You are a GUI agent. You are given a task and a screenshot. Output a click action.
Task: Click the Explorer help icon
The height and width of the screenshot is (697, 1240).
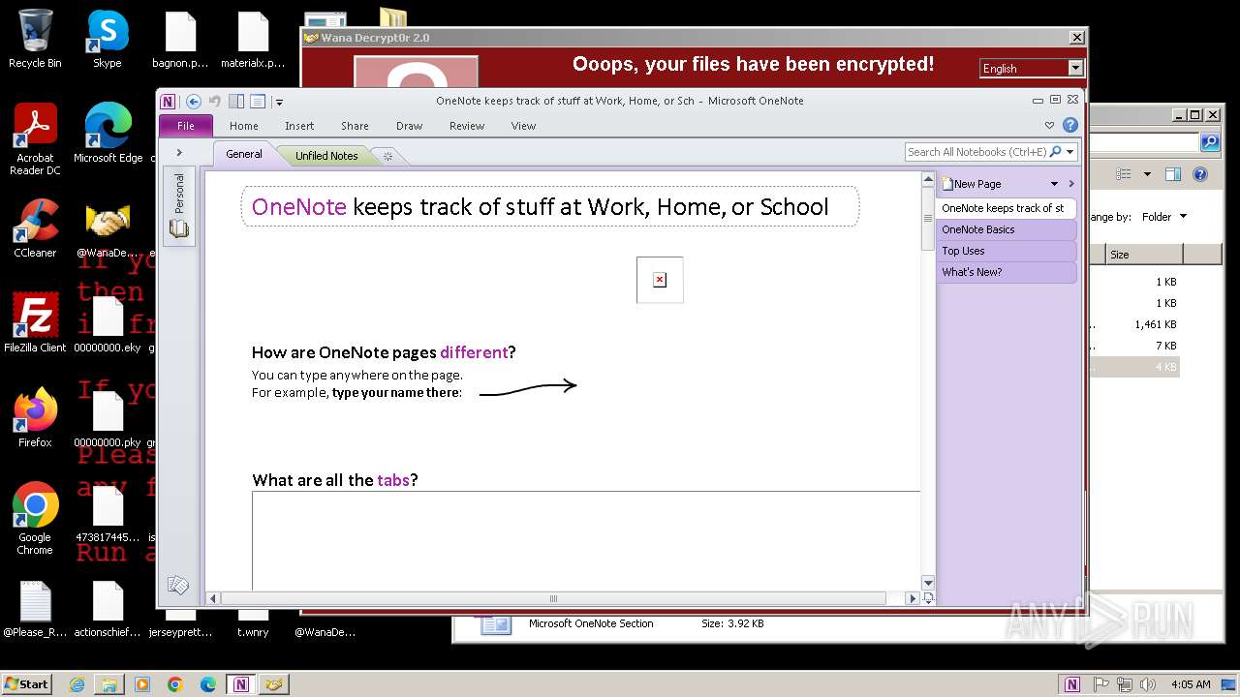point(1200,174)
